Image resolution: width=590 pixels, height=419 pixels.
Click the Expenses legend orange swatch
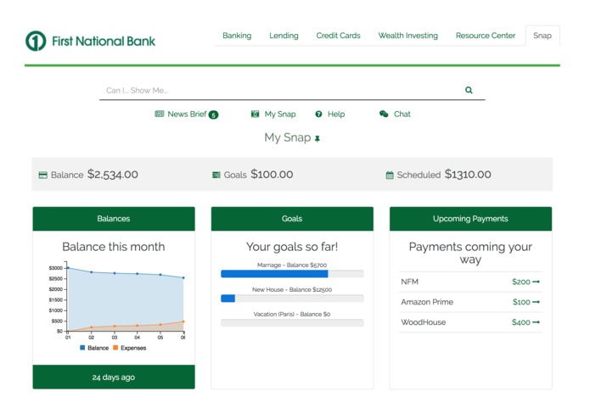(x=115, y=348)
